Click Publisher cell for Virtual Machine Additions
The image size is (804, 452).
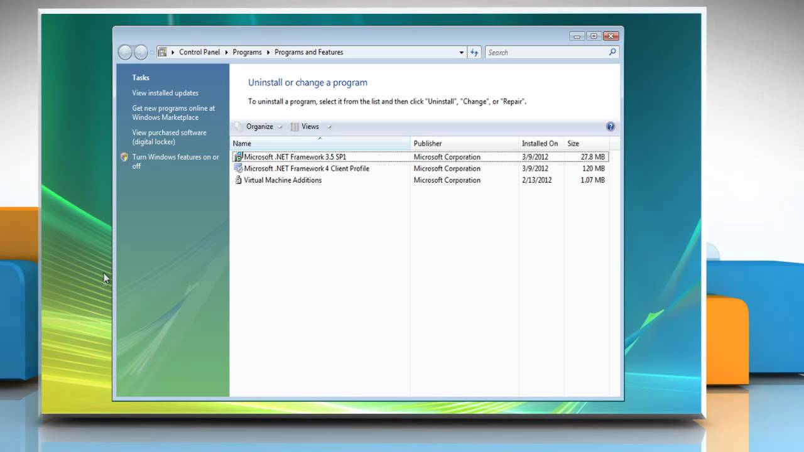[x=447, y=180]
